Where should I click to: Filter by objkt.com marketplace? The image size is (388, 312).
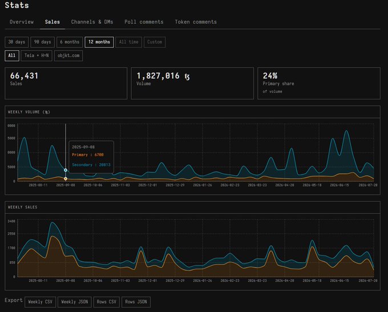pyautogui.click(x=68, y=56)
